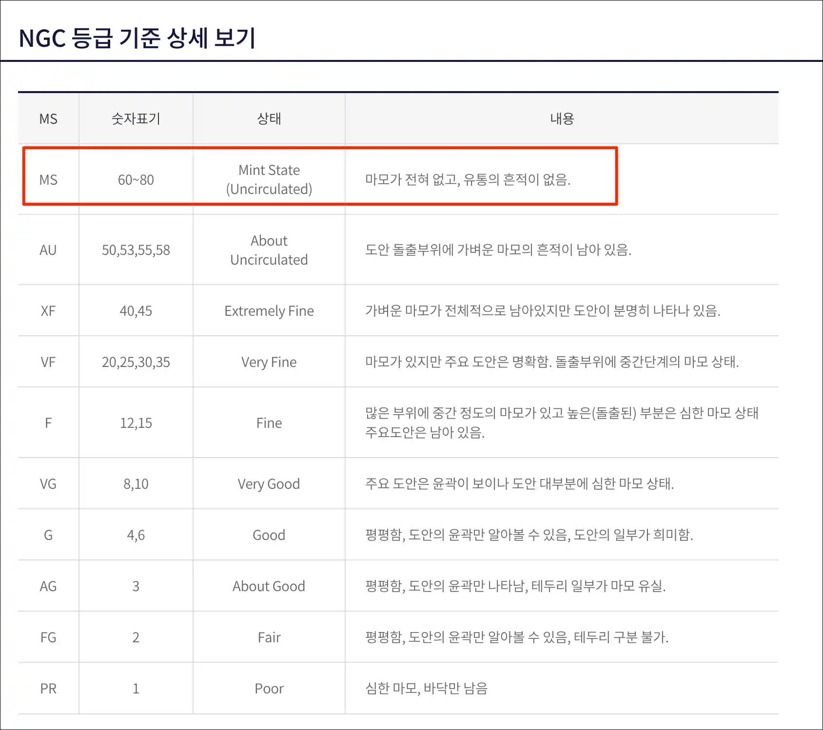Screen dimensions: 823x730
Task: Select the 'FG' grade code cell
Action: tap(48, 637)
